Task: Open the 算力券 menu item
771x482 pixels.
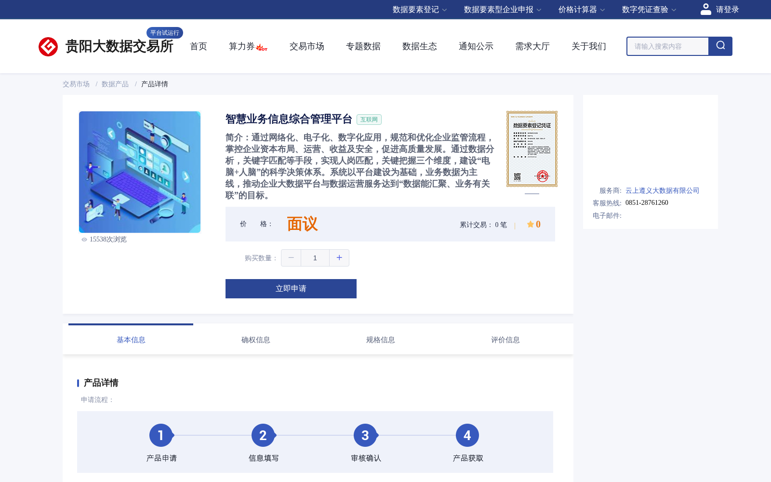Action: pos(241,46)
